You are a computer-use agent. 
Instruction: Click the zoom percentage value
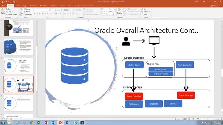tap(217, 119)
